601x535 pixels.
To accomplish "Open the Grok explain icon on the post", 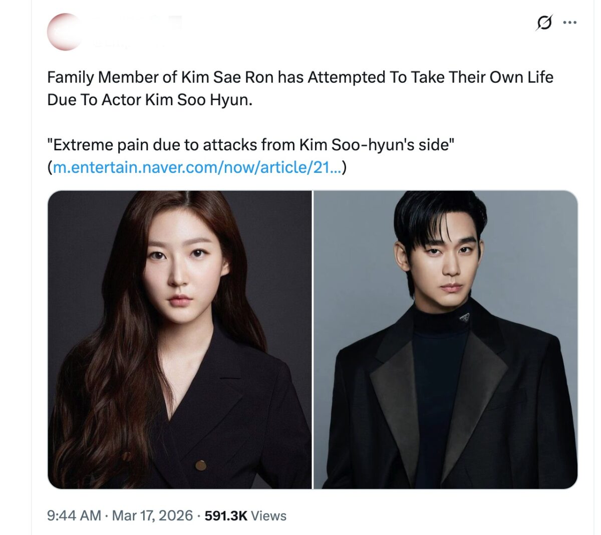I will click(544, 23).
